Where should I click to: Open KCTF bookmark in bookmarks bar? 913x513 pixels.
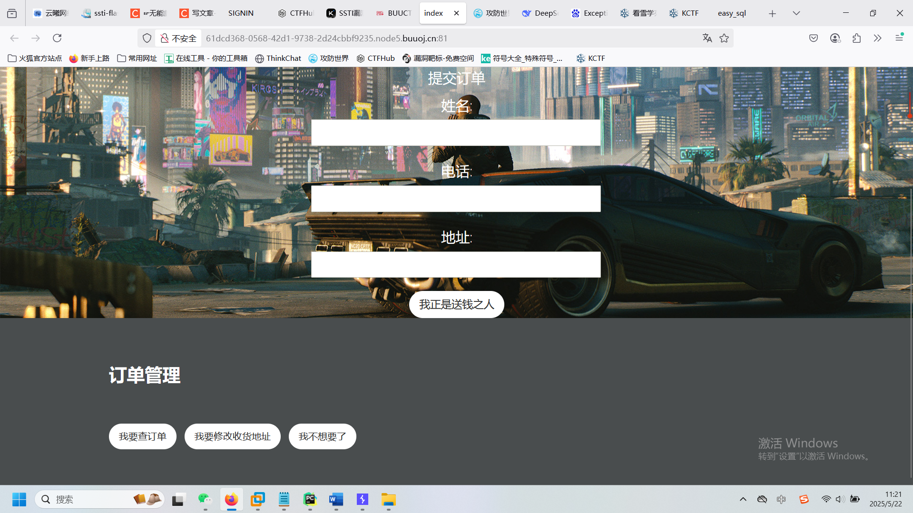(x=591, y=58)
